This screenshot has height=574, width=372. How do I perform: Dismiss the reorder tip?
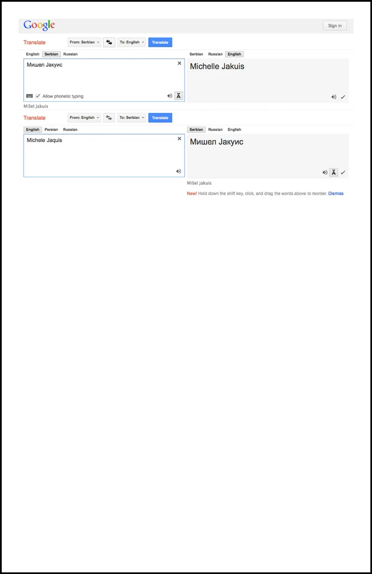tap(336, 194)
